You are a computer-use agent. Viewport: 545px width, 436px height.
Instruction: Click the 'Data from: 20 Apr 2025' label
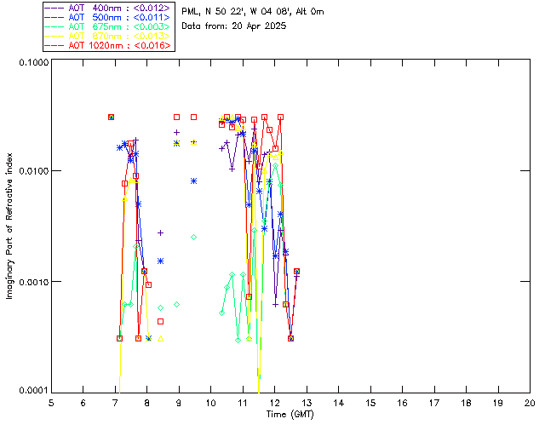pos(234,26)
